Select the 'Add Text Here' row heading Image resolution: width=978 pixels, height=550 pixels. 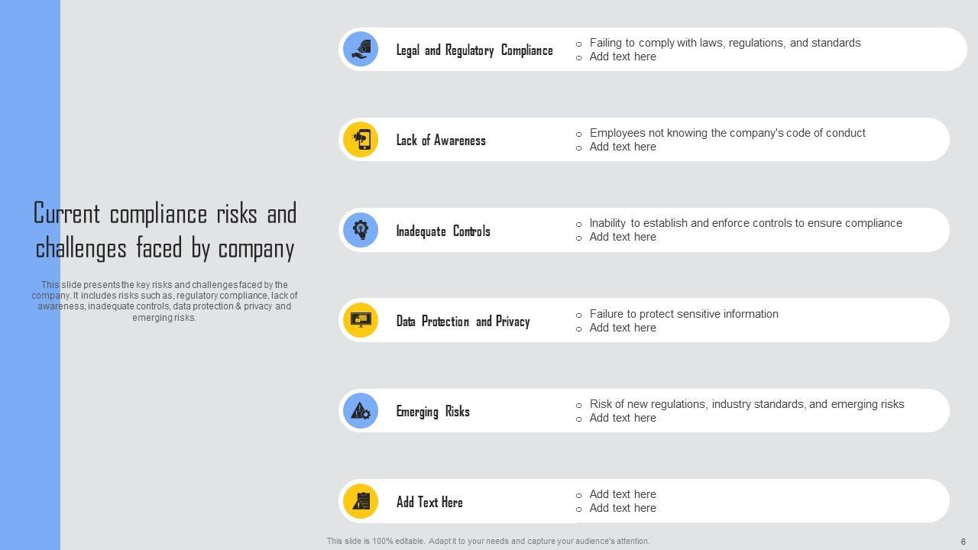(x=429, y=502)
